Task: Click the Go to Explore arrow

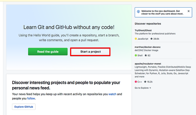Action: pyautogui.click(x=150, y=88)
